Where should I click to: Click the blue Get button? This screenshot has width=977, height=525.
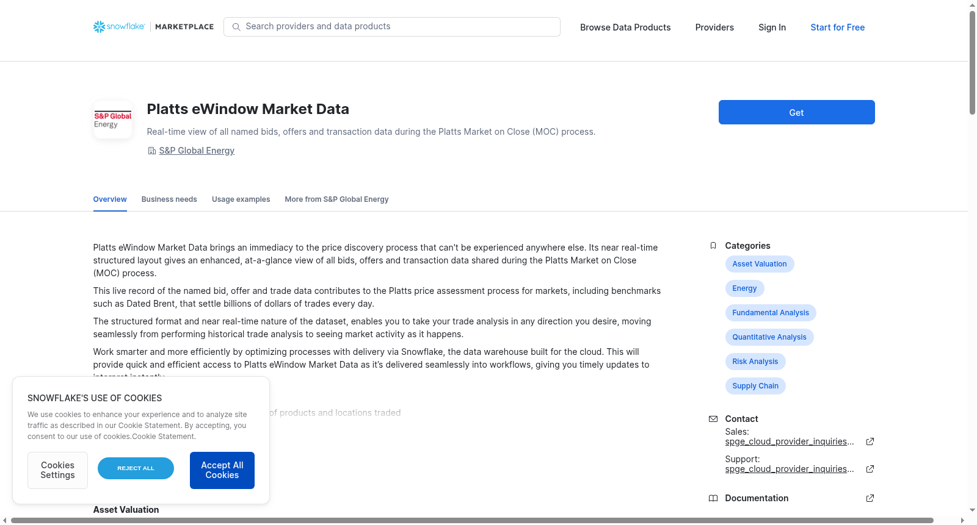[796, 112]
